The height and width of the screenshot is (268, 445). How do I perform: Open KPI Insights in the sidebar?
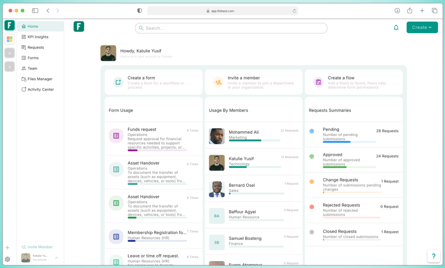[38, 37]
